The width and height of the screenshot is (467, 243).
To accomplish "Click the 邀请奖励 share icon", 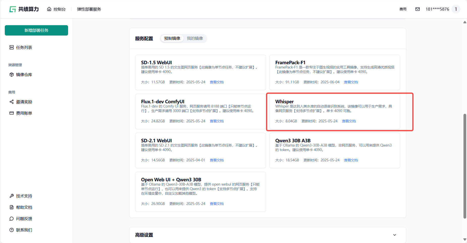I will (12, 102).
